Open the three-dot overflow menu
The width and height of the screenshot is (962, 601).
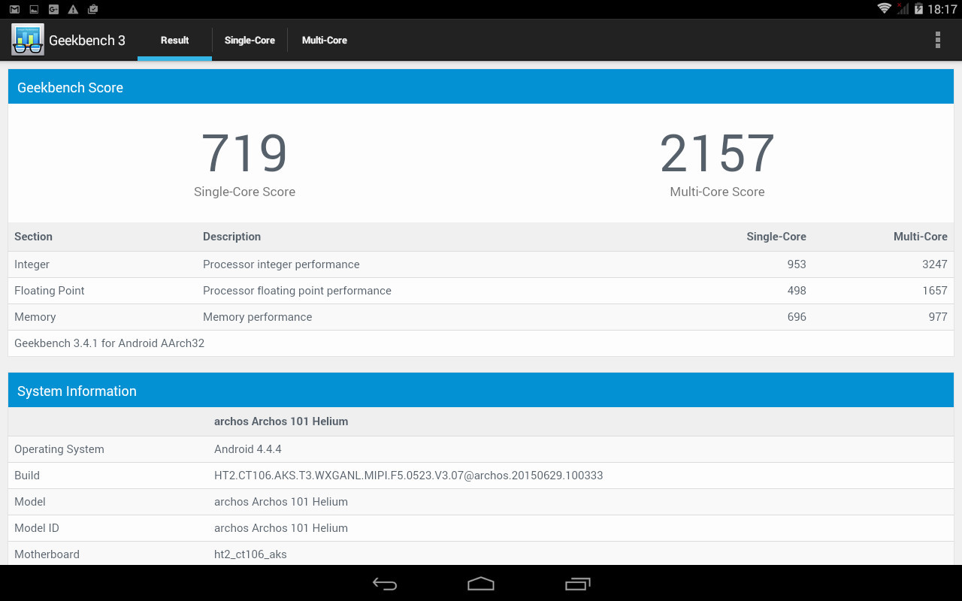click(x=937, y=40)
